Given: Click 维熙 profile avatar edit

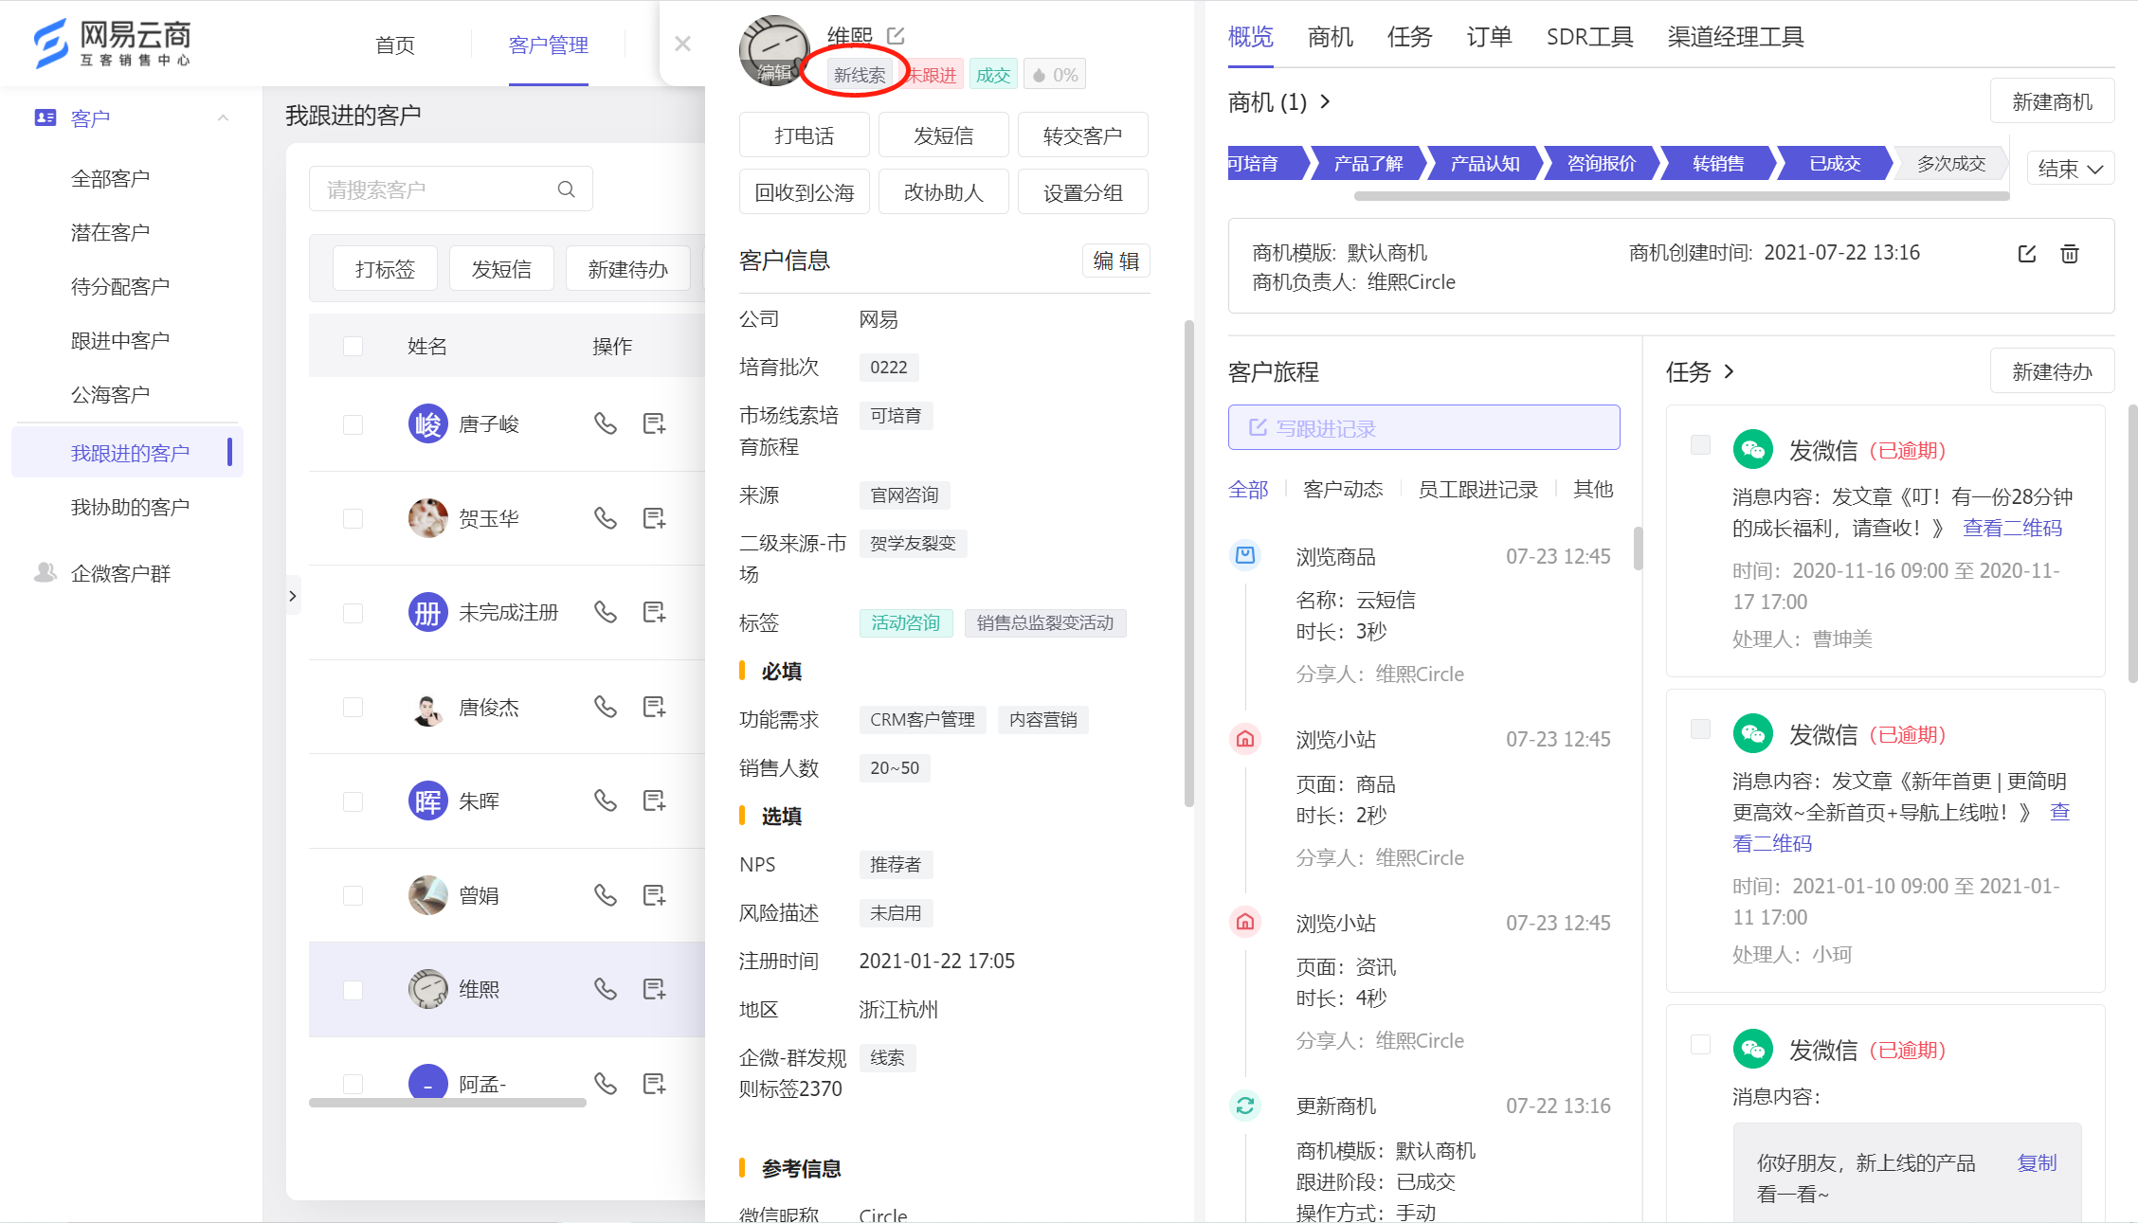Looking at the screenshot, I should click(x=774, y=51).
